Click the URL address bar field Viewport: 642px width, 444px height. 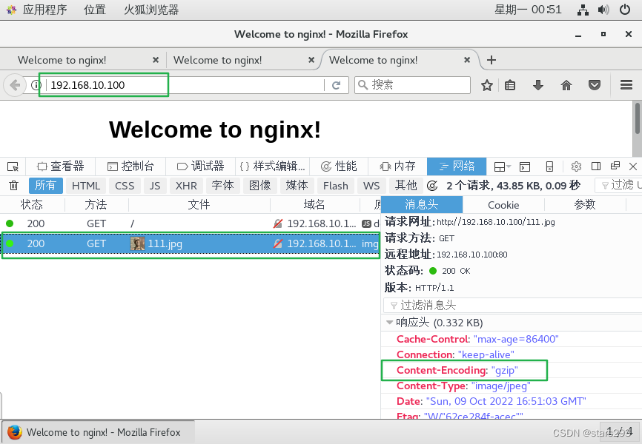pyautogui.click(x=186, y=85)
